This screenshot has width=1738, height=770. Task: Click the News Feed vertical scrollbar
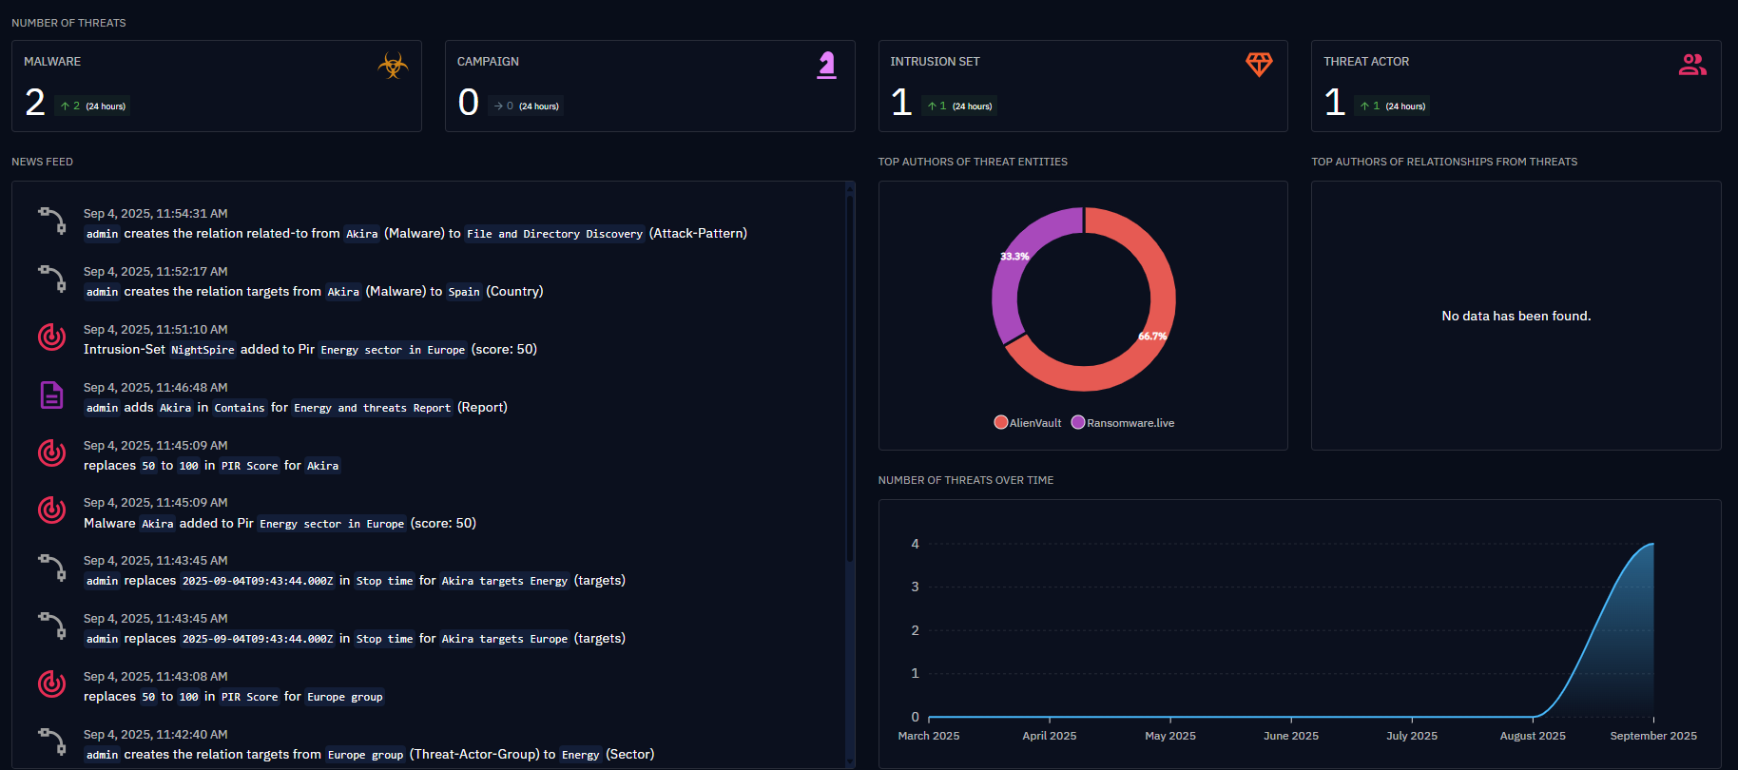850,380
